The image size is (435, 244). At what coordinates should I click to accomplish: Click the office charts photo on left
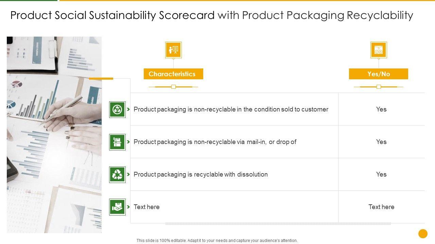[x=54, y=135]
